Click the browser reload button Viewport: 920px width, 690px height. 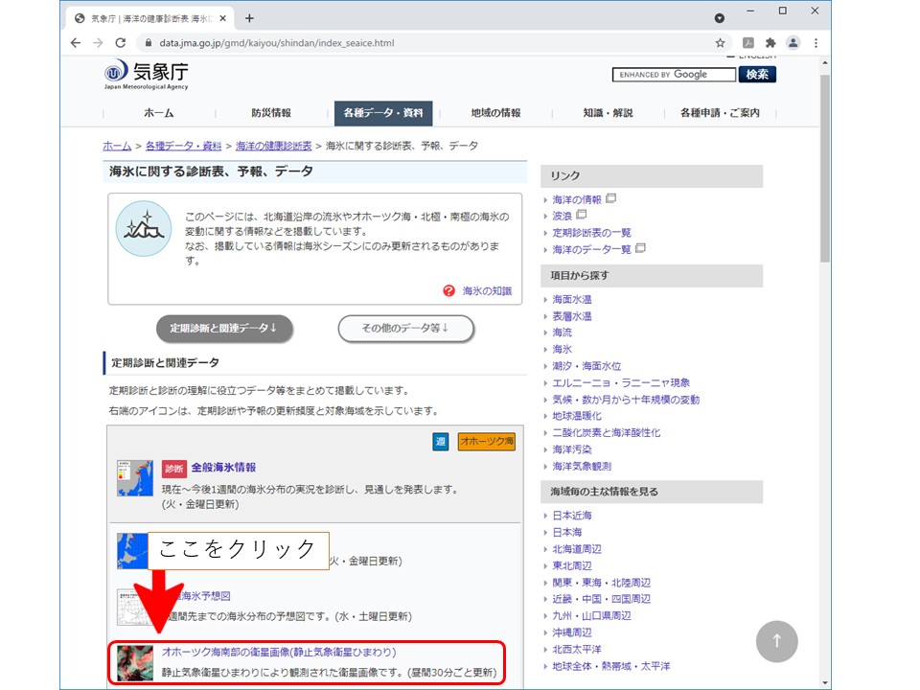[x=121, y=43]
